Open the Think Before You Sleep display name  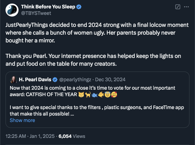tap(48, 7)
